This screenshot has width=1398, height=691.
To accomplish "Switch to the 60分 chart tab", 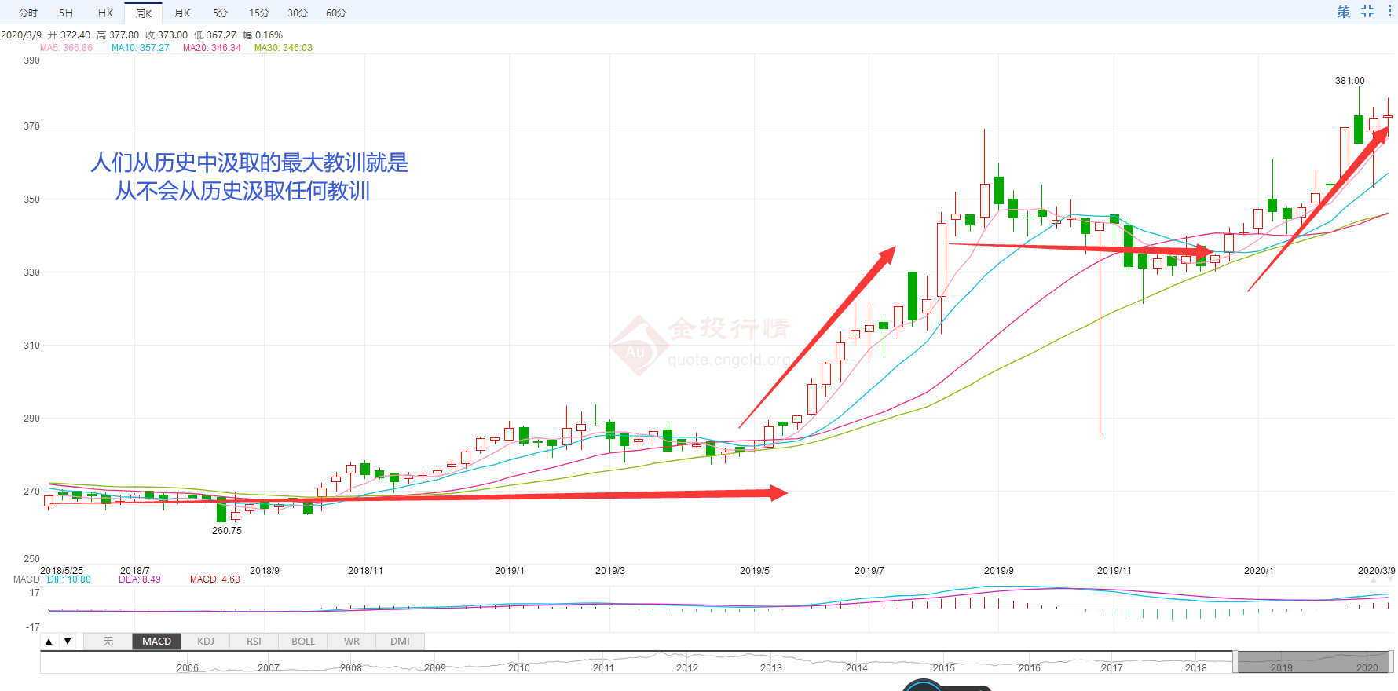I will click(336, 13).
